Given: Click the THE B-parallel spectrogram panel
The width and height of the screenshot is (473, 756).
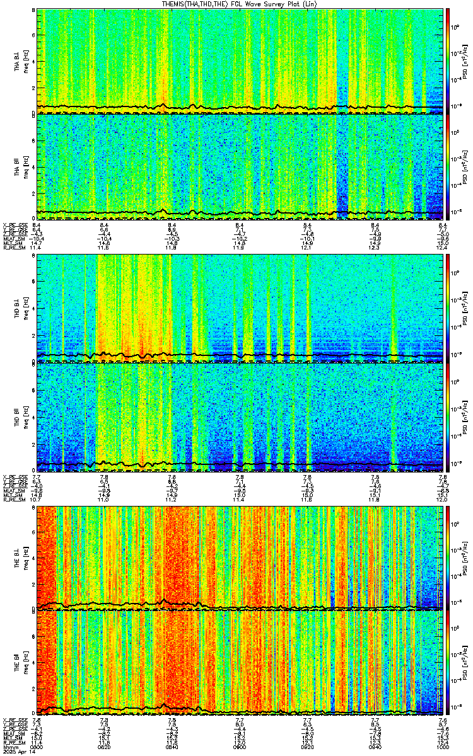Looking at the screenshot, I should pos(240,662).
